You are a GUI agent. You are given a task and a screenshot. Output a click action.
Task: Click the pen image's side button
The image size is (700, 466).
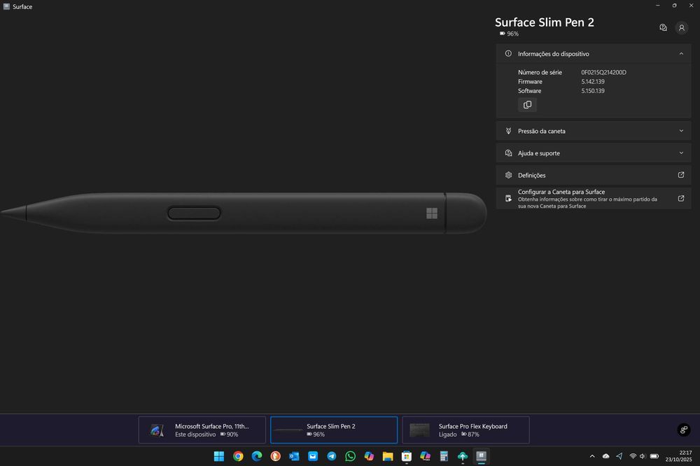click(194, 213)
